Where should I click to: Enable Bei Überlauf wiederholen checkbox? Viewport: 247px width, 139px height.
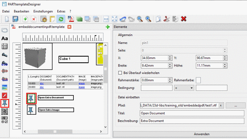[x=120, y=73]
